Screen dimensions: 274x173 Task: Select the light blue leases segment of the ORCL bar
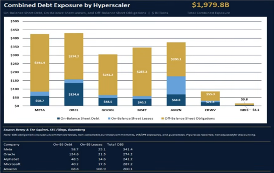click(74, 81)
